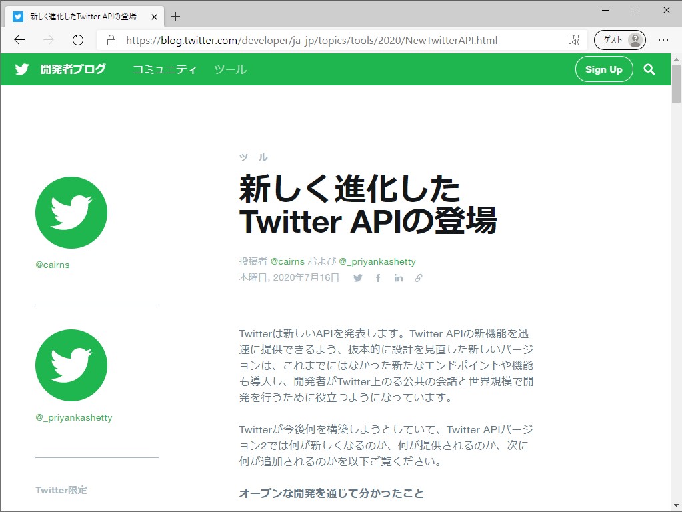Click the @cairns author avatar
The width and height of the screenshot is (682, 512).
coord(71,212)
